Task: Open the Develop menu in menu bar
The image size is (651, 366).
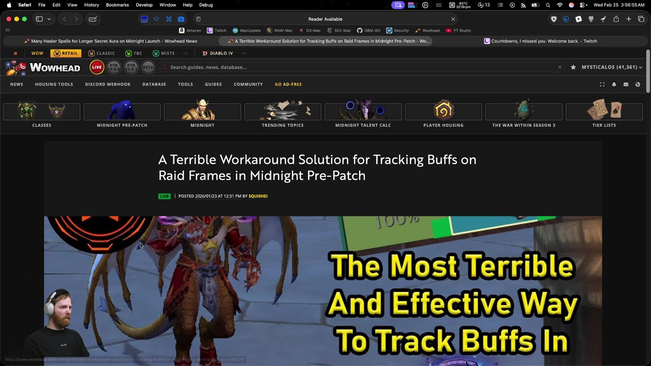Action: [144, 5]
